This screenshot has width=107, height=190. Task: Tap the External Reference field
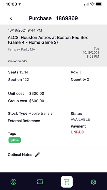(x=24, y=121)
